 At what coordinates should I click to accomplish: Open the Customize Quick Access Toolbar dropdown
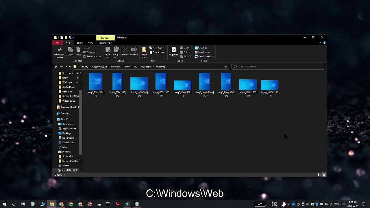tap(74, 38)
